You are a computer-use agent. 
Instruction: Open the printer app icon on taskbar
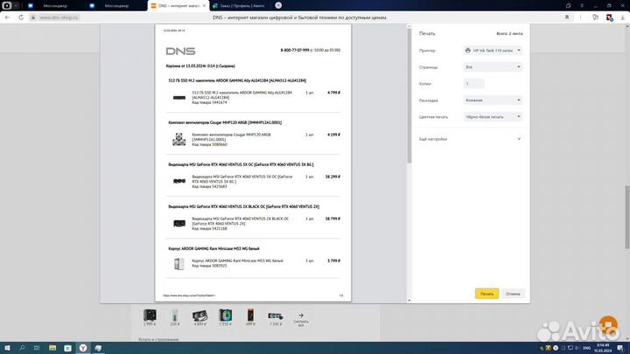click(98, 348)
